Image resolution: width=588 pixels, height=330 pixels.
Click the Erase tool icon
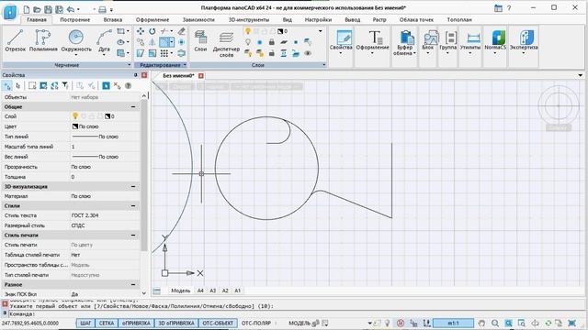[182, 31]
